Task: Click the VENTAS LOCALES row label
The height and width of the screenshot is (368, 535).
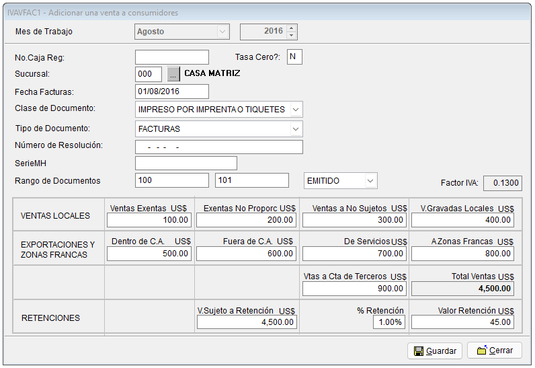Action: coord(55,216)
